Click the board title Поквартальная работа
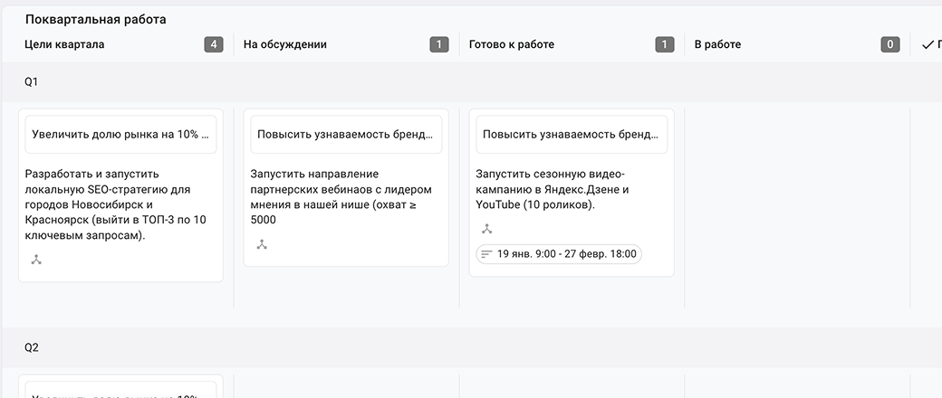This screenshot has height=398, width=942. (95, 19)
